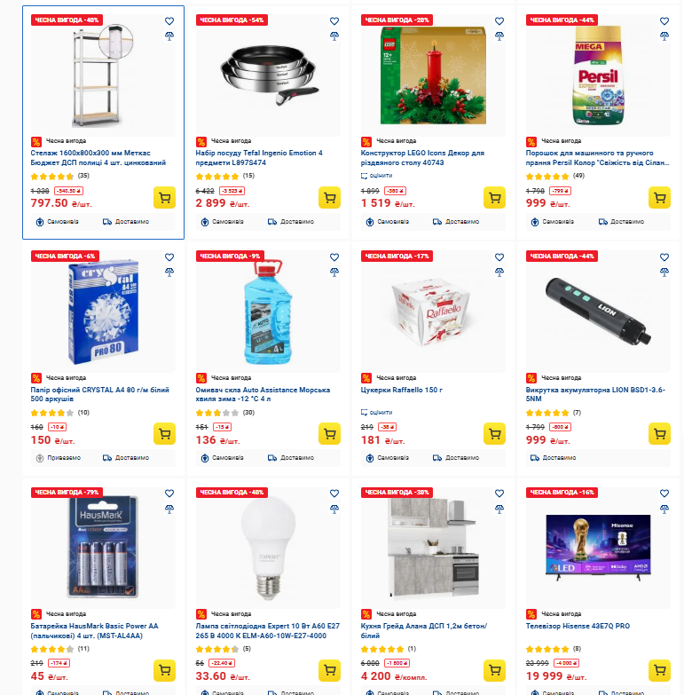Compare the Expert LED lamp using scales icon

coord(334,509)
